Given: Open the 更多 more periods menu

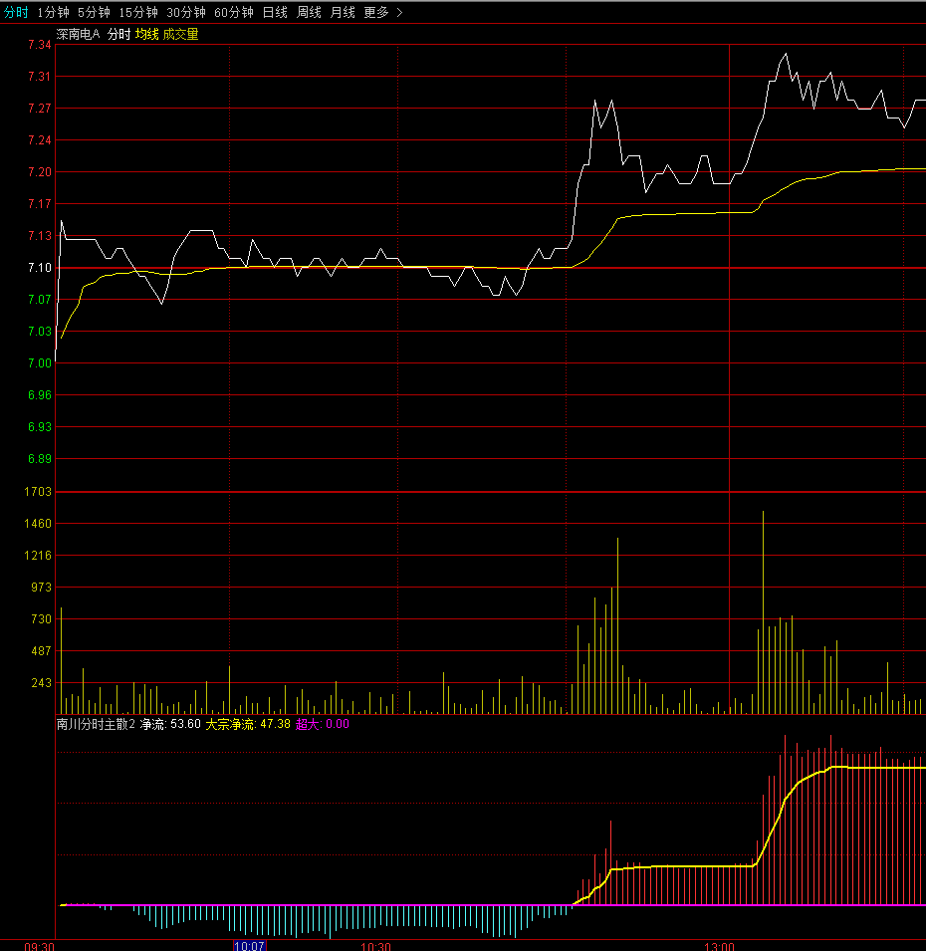Looking at the screenshot, I should coord(376,12).
